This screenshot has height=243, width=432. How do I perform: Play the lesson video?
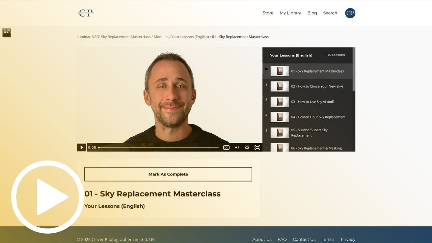coord(82,147)
